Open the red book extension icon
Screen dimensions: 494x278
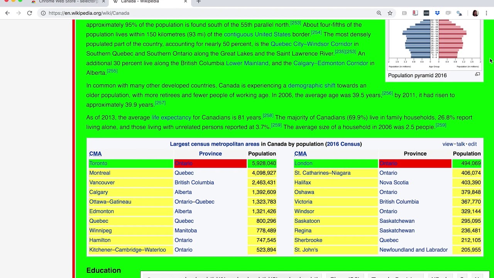(415, 13)
